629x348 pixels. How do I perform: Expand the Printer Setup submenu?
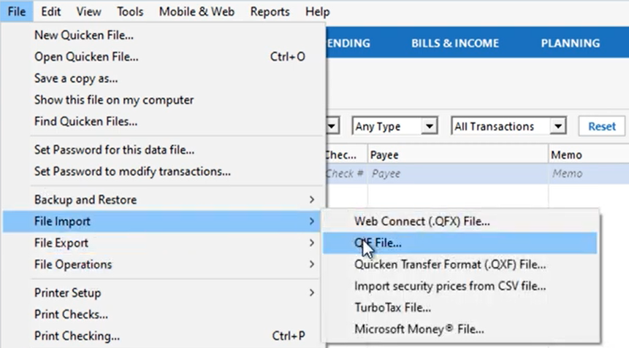click(163, 293)
